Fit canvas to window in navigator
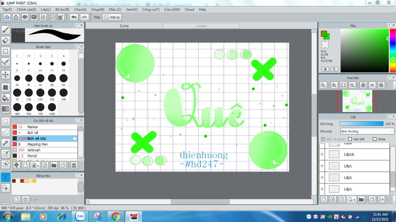 point(343,85)
